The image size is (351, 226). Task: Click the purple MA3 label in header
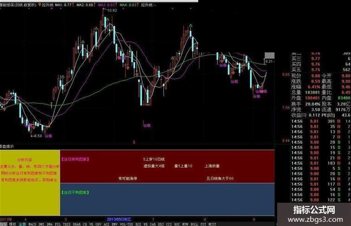pos(106,4)
